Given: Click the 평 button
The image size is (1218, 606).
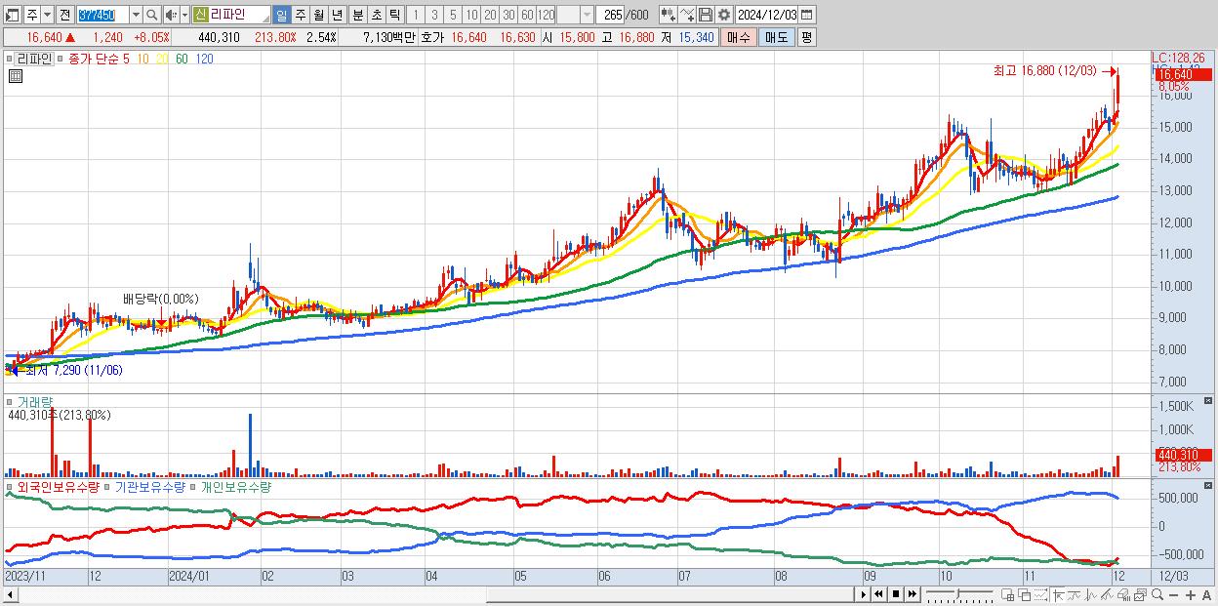Looking at the screenshot, I should pos(806,37).
